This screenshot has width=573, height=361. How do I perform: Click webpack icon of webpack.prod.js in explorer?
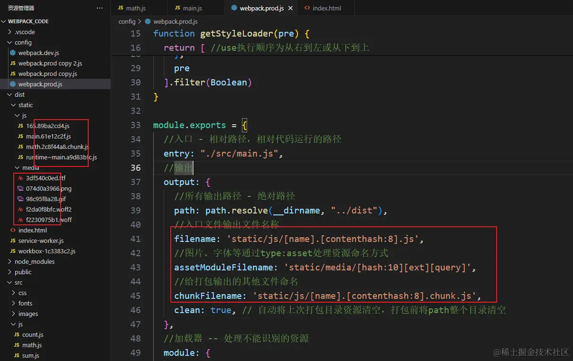(13, 84)
